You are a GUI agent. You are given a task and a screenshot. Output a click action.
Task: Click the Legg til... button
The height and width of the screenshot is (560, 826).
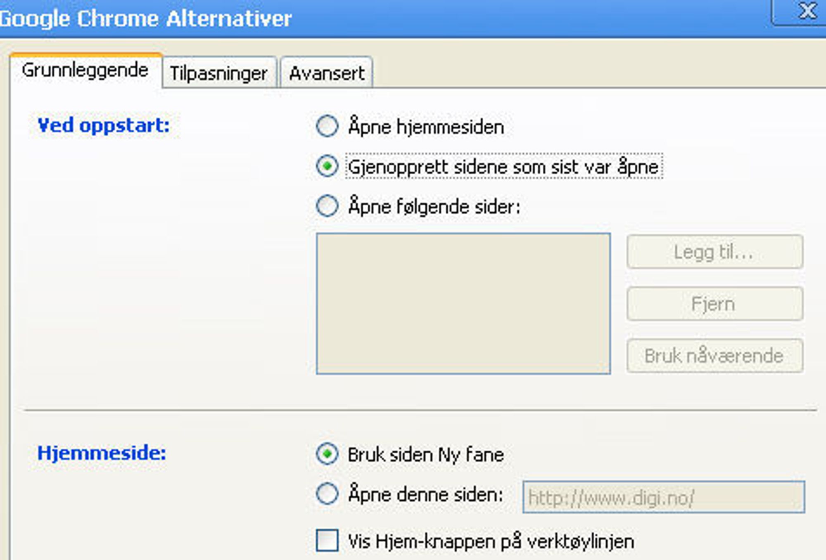point(715,252)
